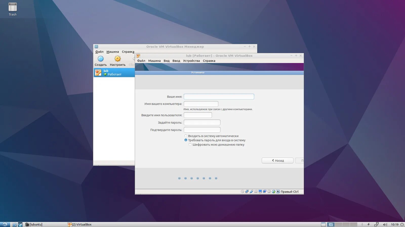The height and width of the screenshot is (227, 405).
Task: Click the 'Ваше имя' text field
Action: (x=219, y=97)
